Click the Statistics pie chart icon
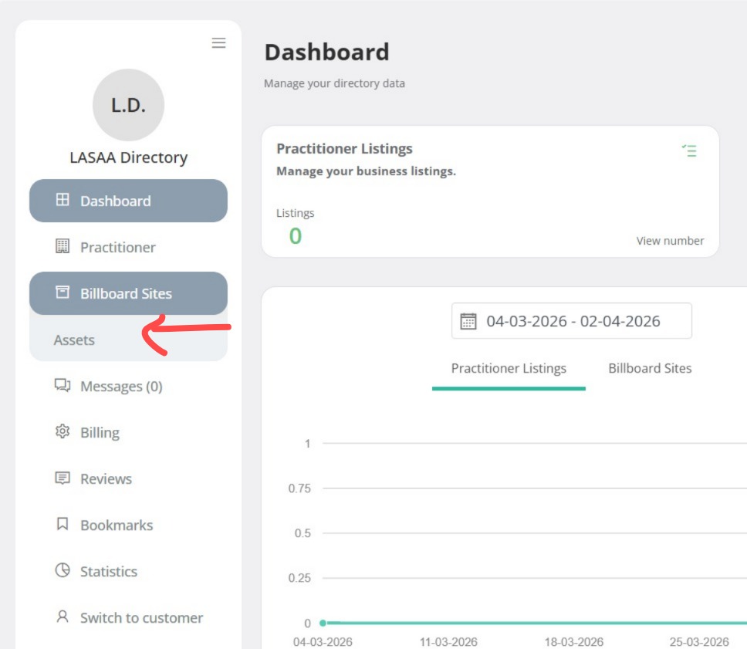This screenshot has height=649, width=747. [63, 571]
